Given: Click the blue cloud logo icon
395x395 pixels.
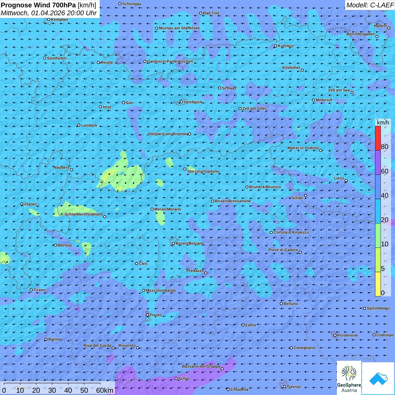Looking at the screenshot, I should point(378,379).
